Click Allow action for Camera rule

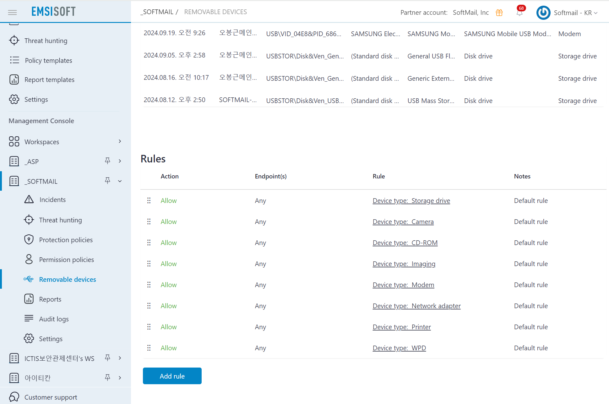point(169,221)
